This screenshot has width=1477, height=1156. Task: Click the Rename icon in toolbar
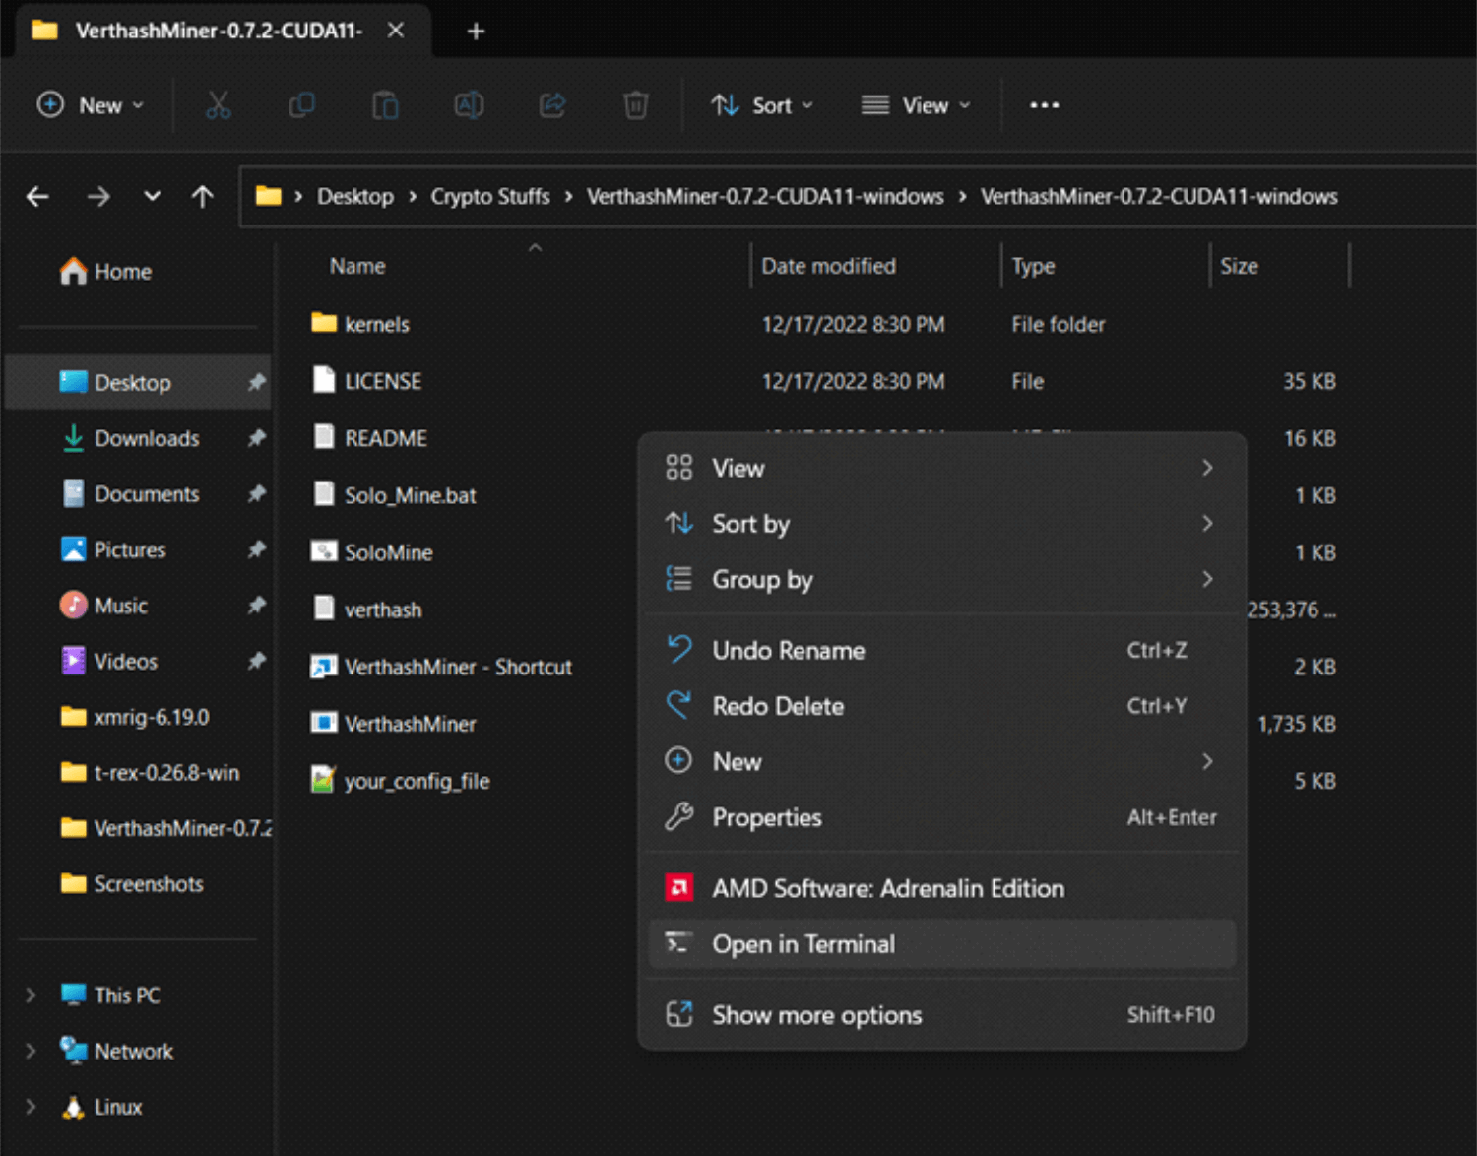click(x=469, y=105)
